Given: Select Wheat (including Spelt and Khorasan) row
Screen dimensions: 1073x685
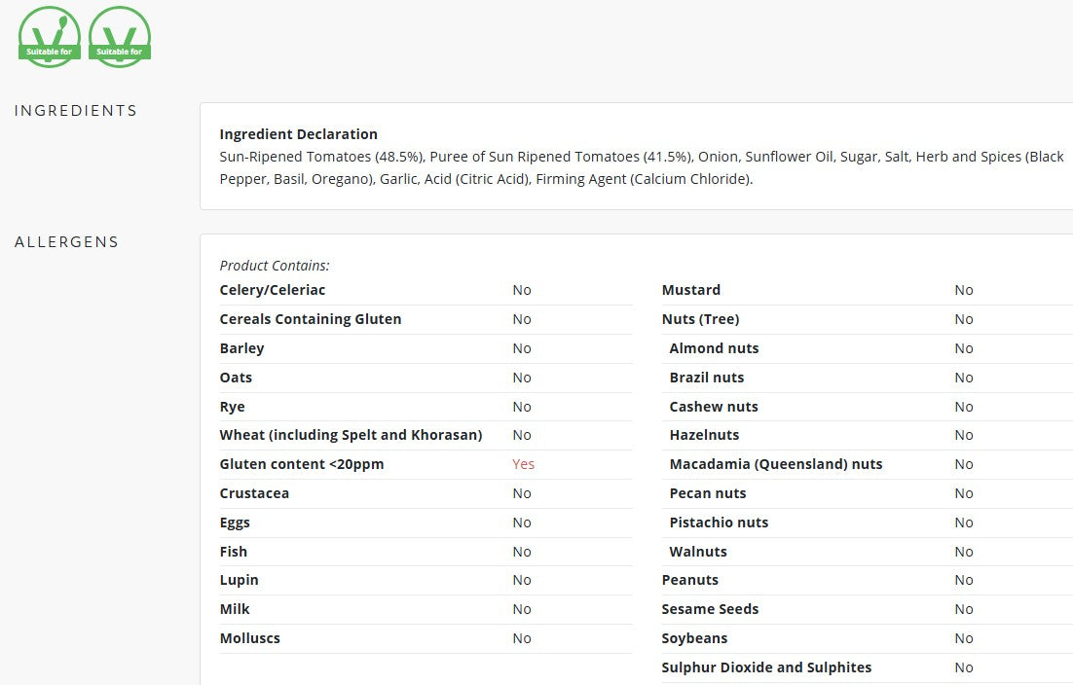Looking at the screenshot, I should click(425, 435).
